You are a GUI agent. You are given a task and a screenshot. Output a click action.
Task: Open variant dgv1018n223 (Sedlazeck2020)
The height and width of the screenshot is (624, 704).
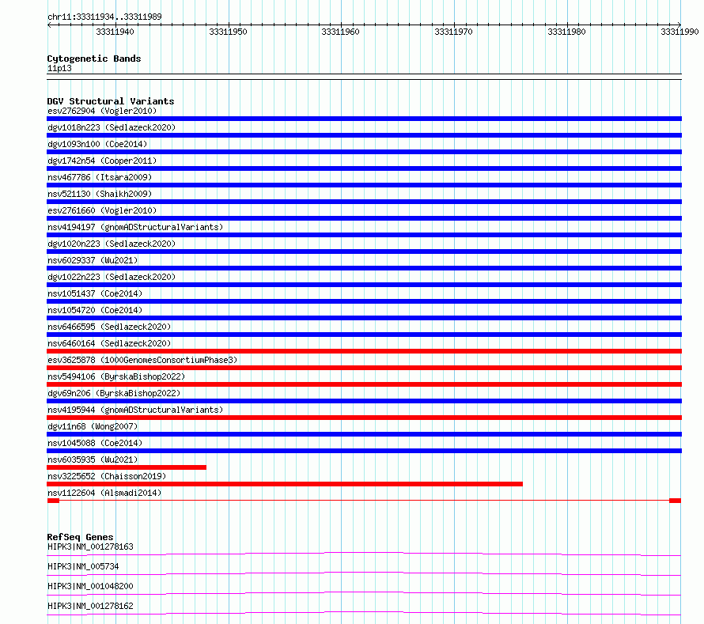[112, 127]
